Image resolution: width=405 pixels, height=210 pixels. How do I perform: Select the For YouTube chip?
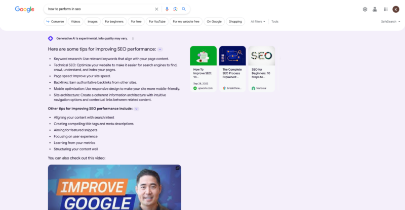click(x=157, y=22)
